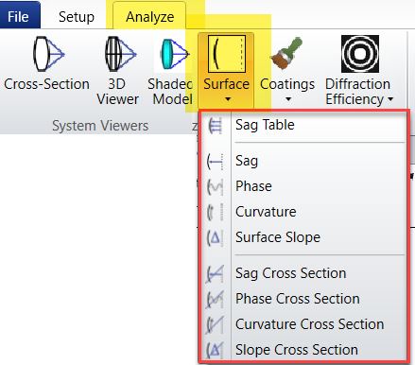Click the Sag Table menu icon
Viewport: 415px width, 365px height.
pos(216,126)
